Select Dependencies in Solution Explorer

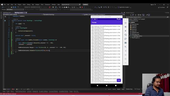[135, 24]
